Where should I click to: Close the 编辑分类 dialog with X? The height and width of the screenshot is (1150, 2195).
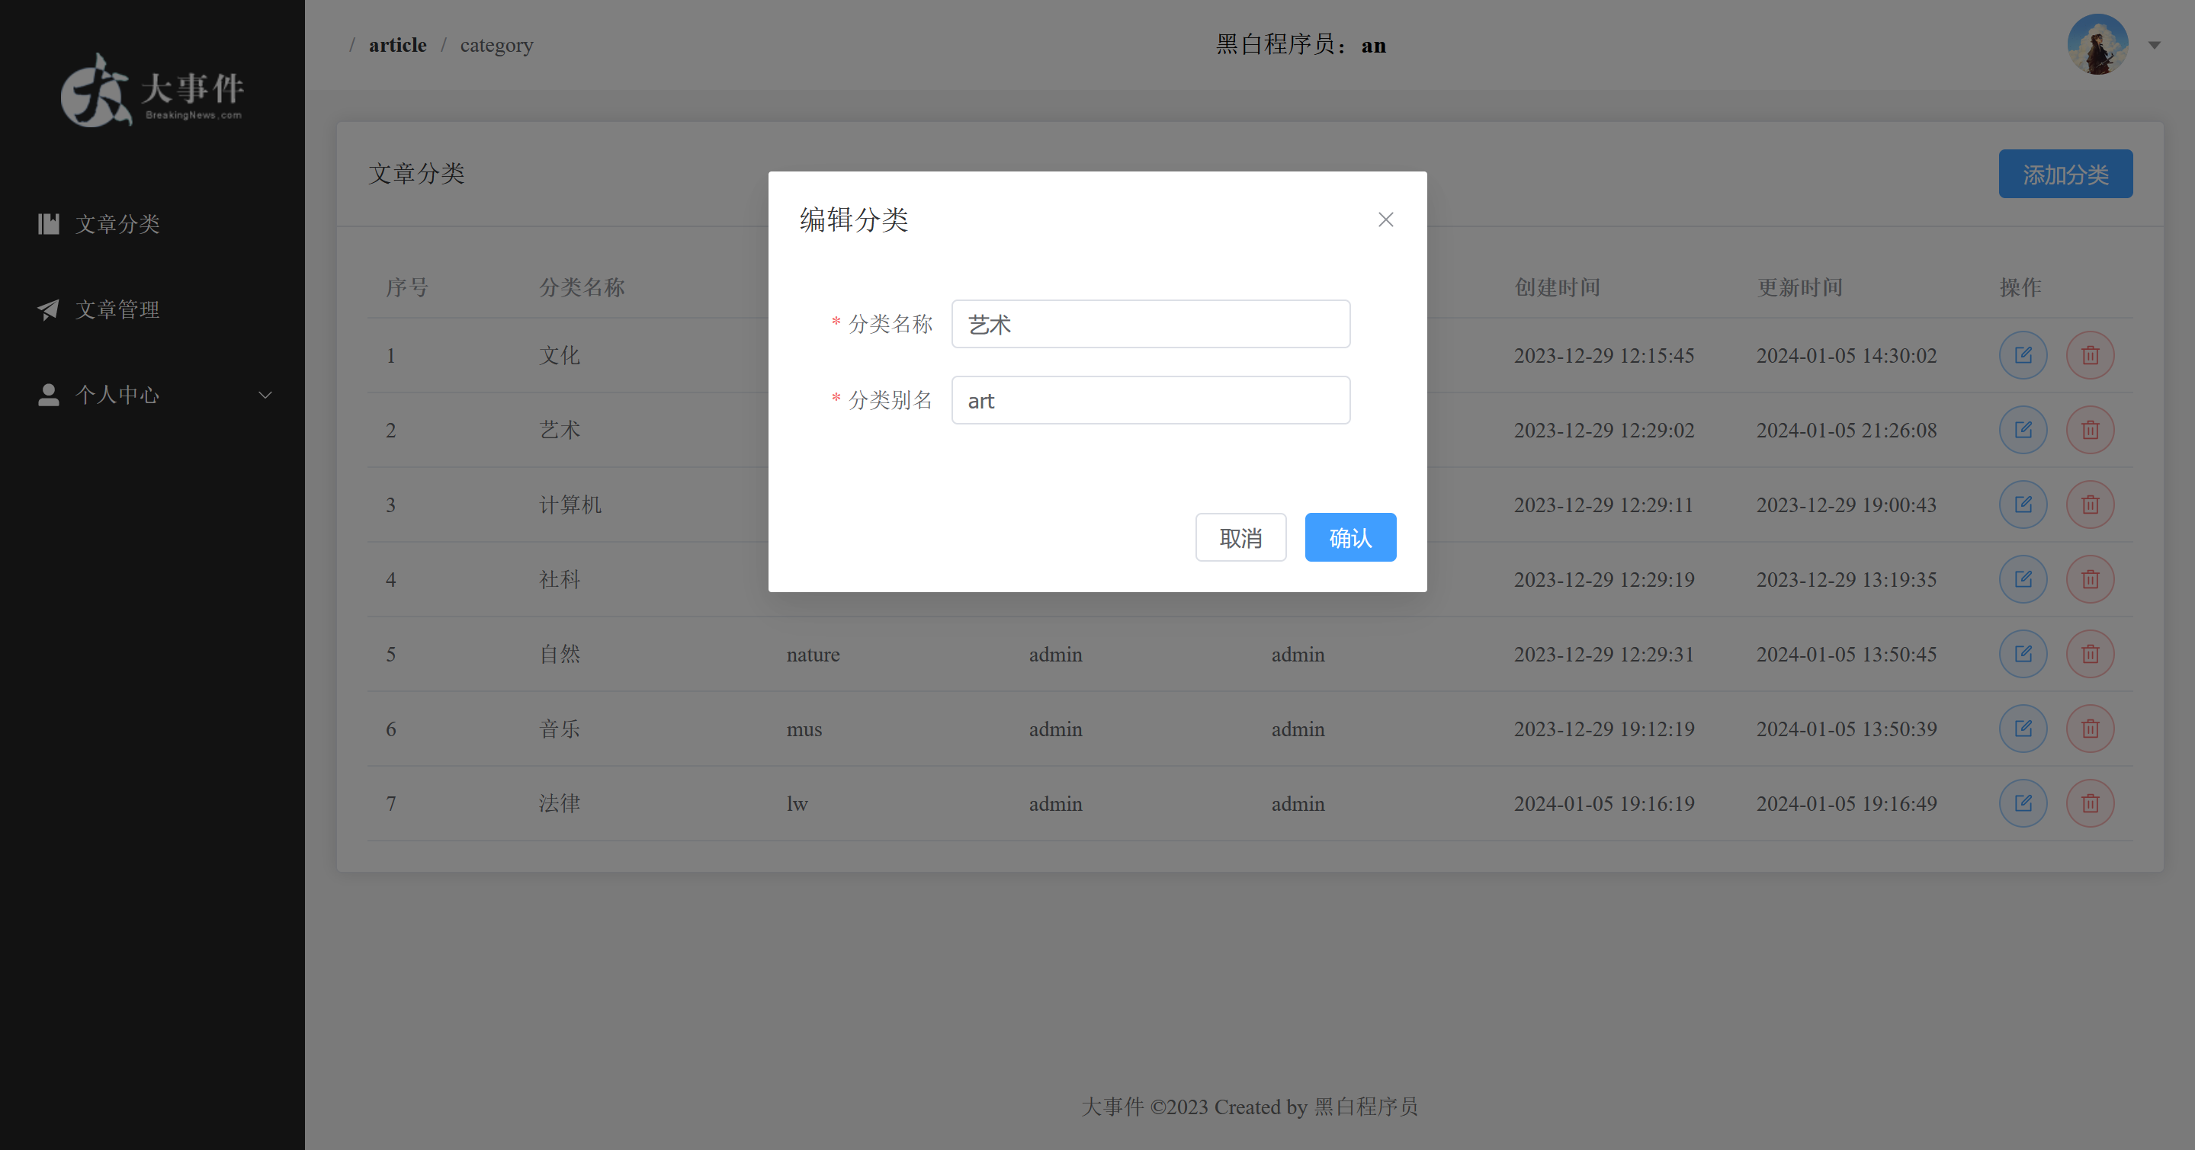click(x=1385, y=219)
